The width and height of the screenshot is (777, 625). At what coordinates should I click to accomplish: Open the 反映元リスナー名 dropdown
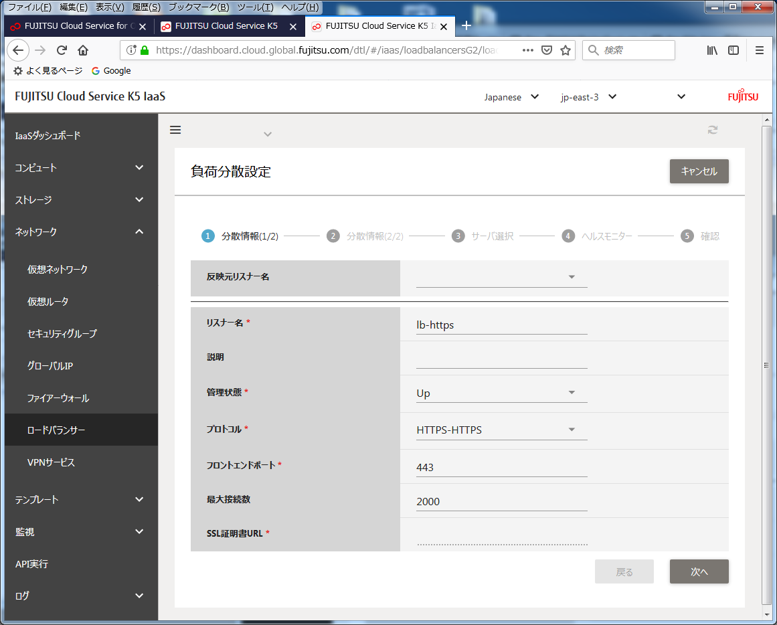[x=501, y=277]
